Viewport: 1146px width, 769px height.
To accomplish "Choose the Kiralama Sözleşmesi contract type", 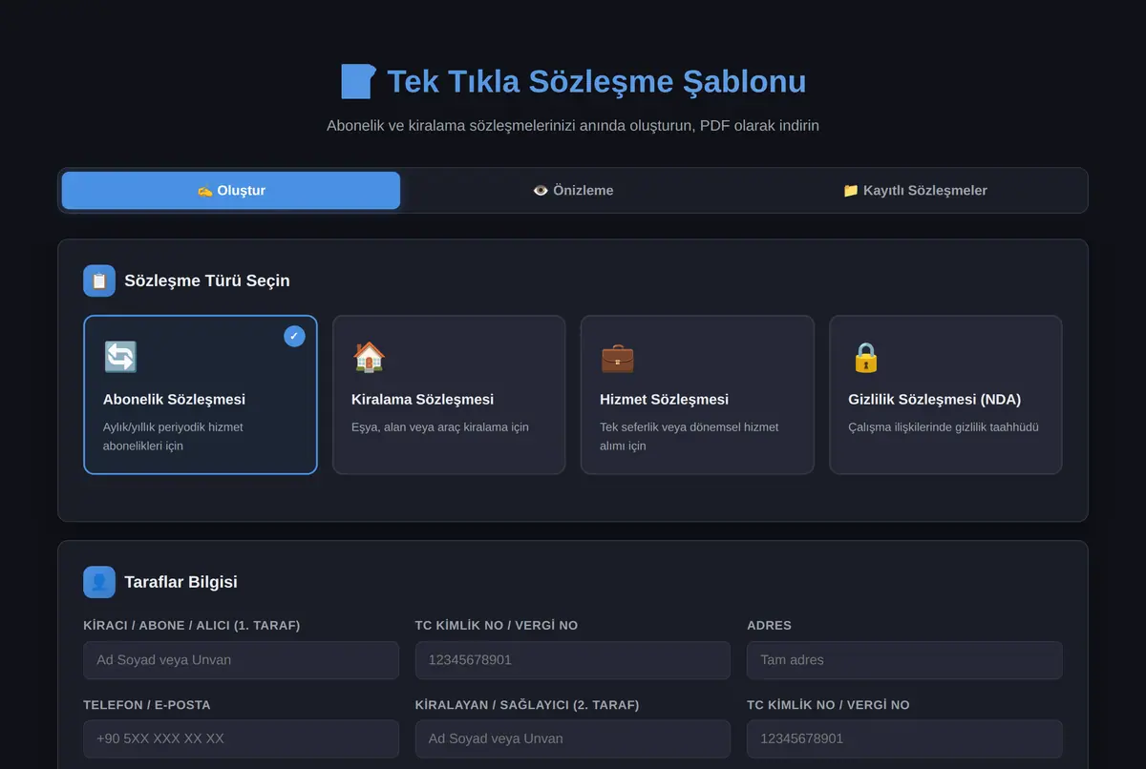I will pyautogui.click(x=449, y=395).
